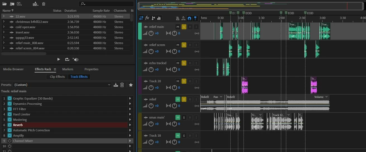Toggle the snapping magnet icon
This screenshot has width=366, height=152.
point(189,18)
